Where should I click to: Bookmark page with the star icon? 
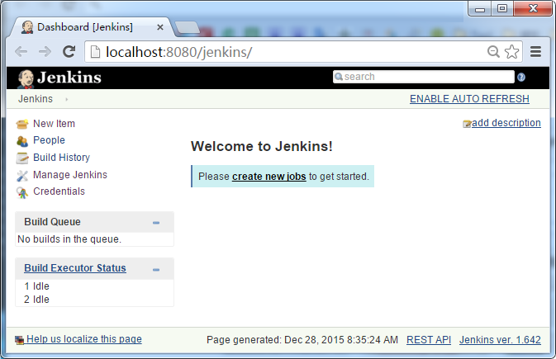511,52
